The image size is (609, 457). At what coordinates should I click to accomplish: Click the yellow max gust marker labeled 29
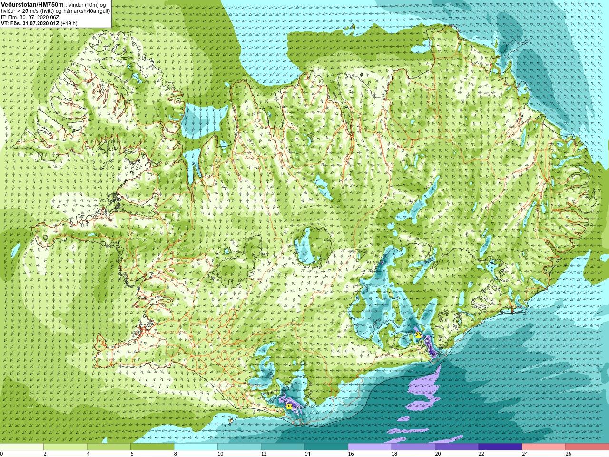(418, 335)
